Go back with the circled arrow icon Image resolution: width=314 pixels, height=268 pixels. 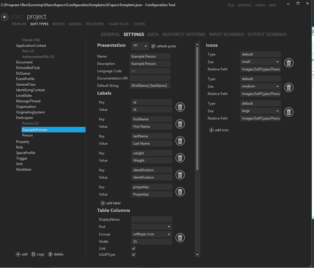click(5, 17)
